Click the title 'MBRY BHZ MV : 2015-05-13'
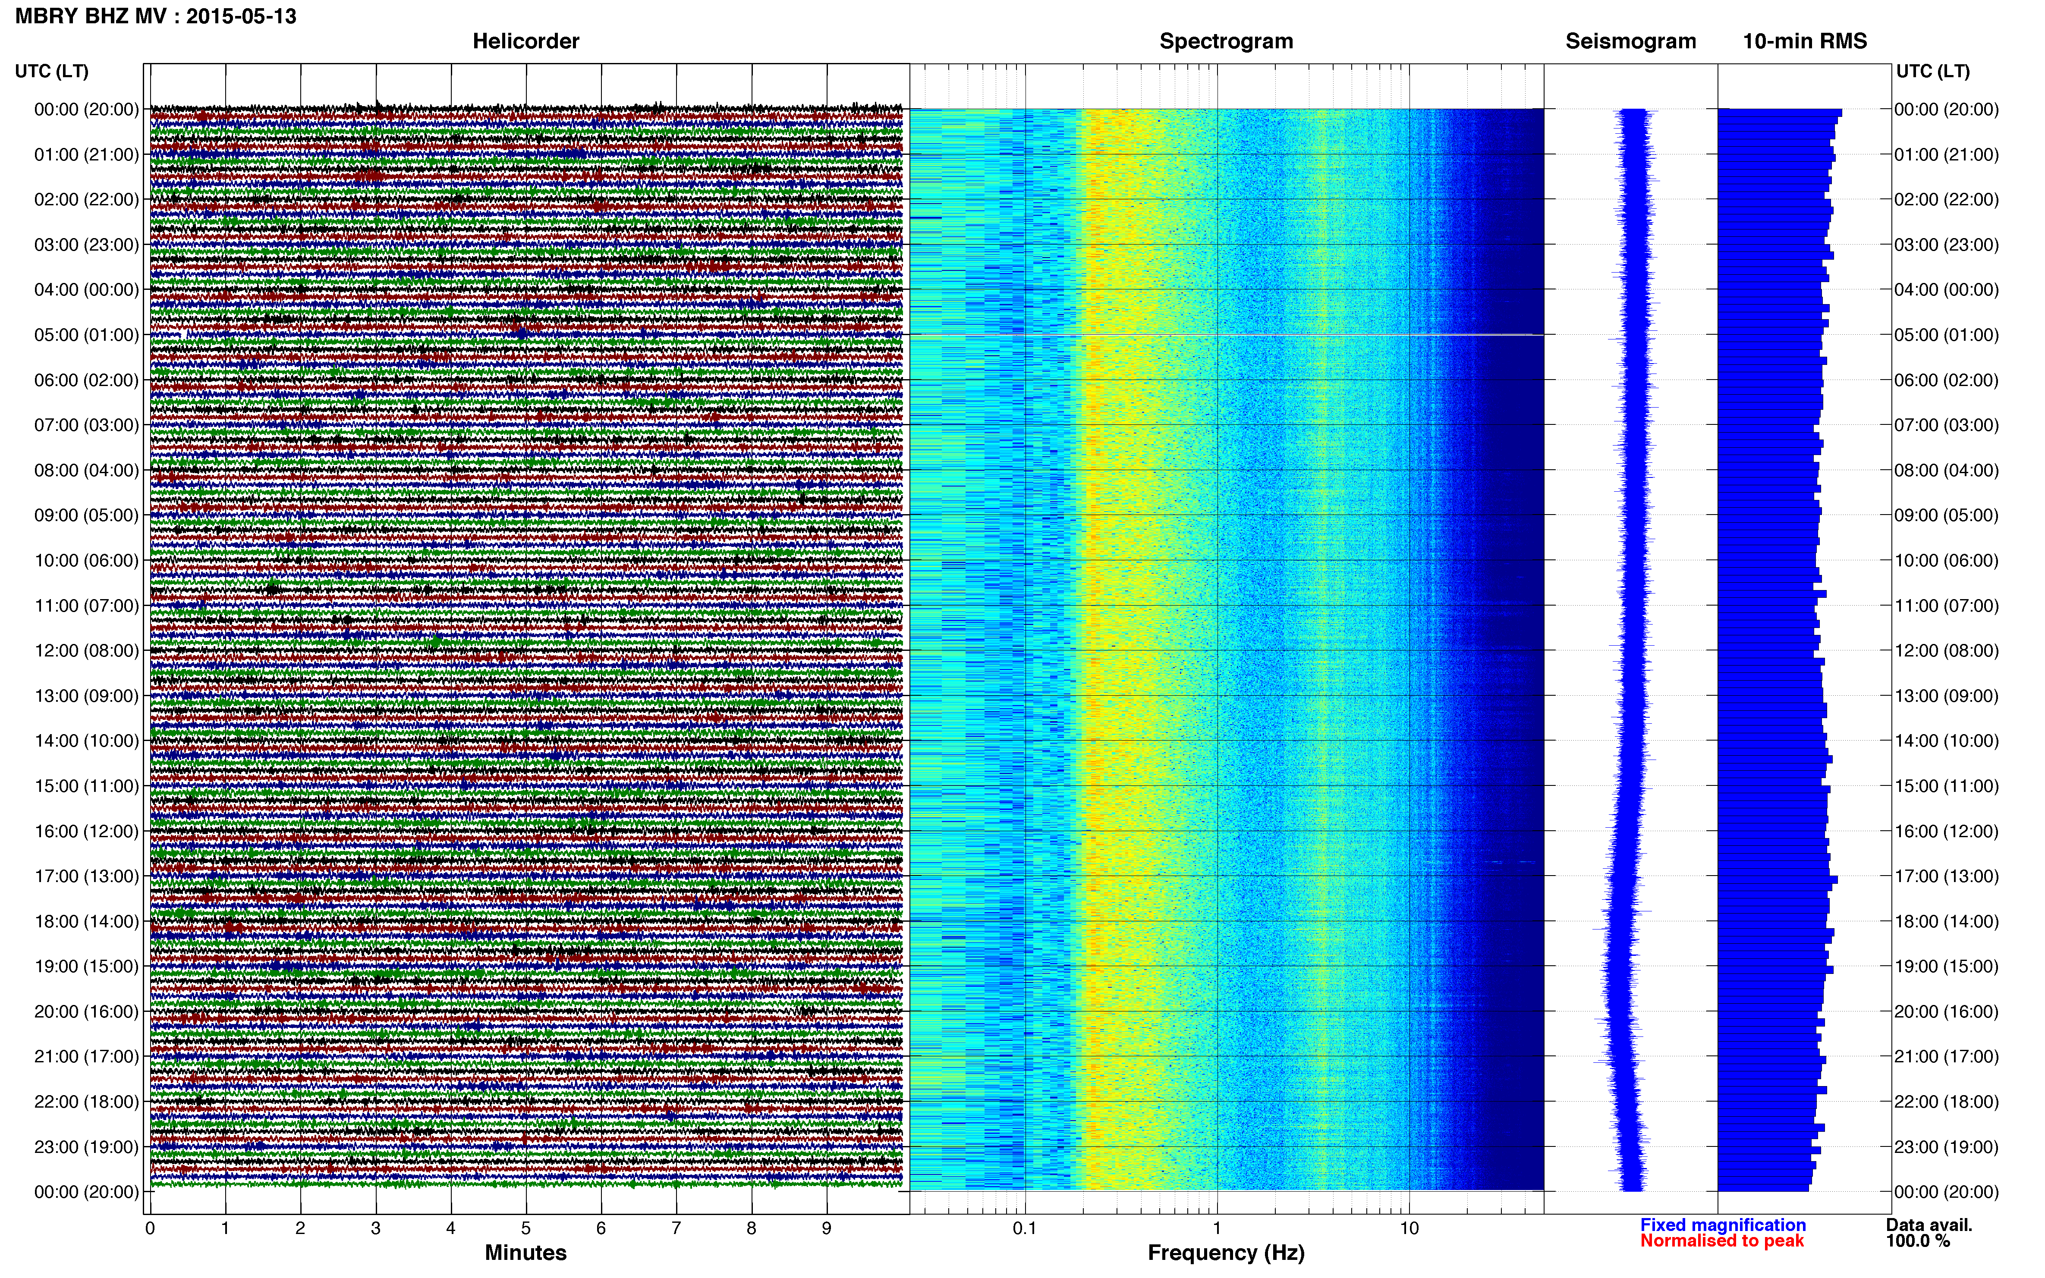Image resolution: width=2045 pixels, height=1278 pixels. click(156, 16)
